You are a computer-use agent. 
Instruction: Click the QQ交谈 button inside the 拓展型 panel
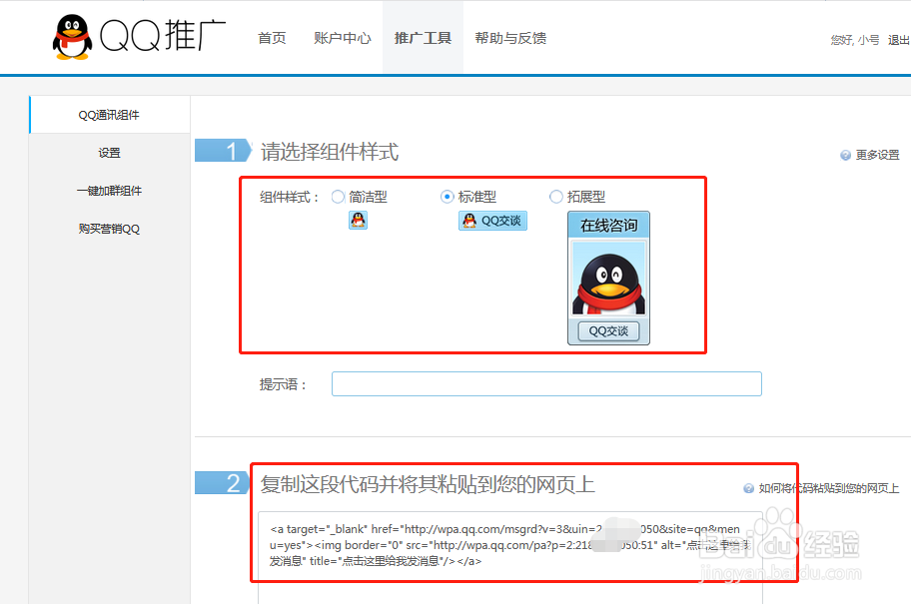pos(607,330)
